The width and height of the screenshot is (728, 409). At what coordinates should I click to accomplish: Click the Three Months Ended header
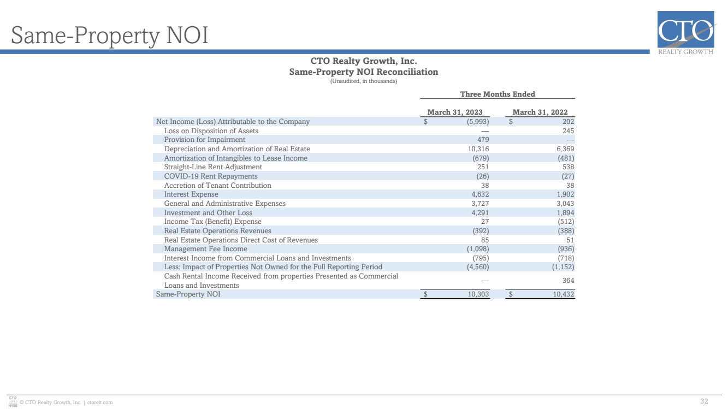tap(498, 94)
